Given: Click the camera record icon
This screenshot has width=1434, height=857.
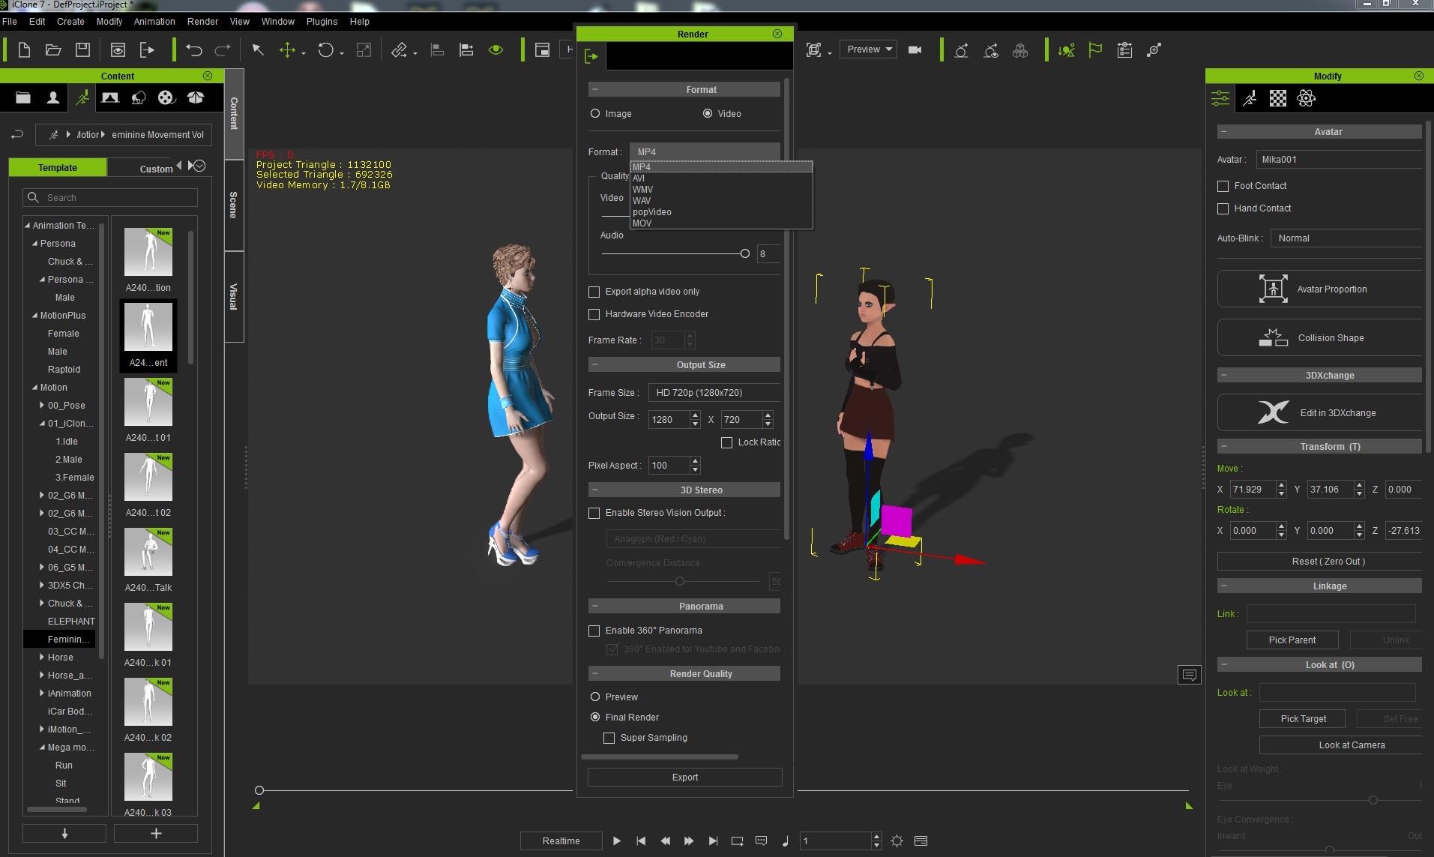Looking at the screenshot, I should point(915,50).
